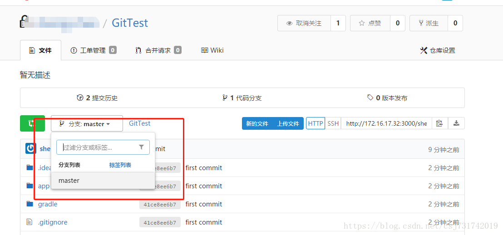Select HTTP clone protocol

point(316,123)
